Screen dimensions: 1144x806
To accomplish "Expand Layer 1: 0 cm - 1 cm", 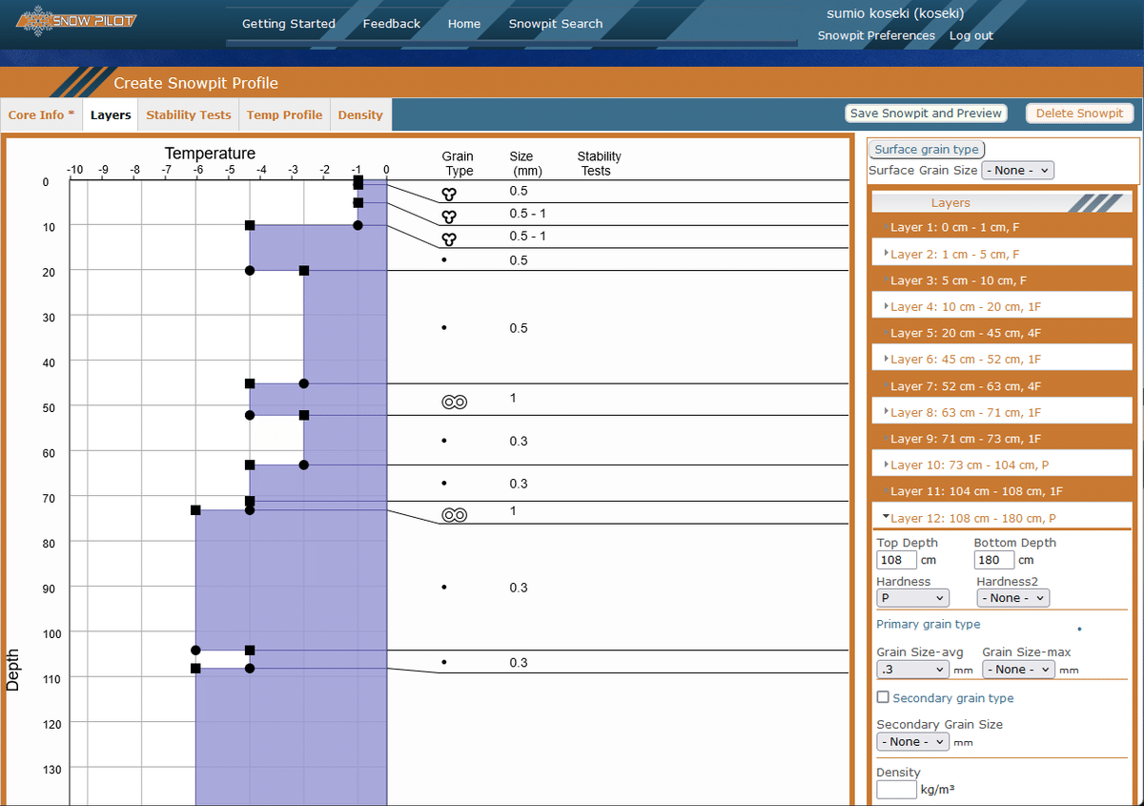I will pyautogui.click(x=1001, y=228).
